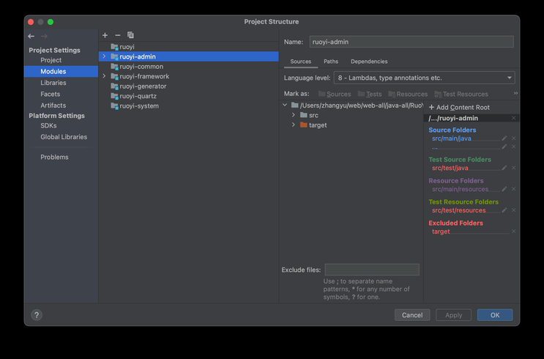Click the target excluded folder link
This screenshot has height=359, width=544.
coord(441,232)
